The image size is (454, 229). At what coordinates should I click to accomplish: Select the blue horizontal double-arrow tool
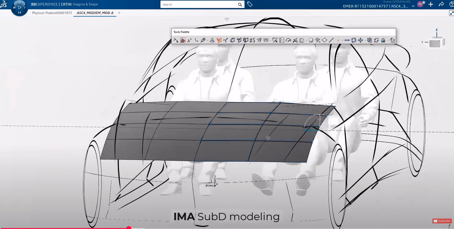click(x=347, y=40)
